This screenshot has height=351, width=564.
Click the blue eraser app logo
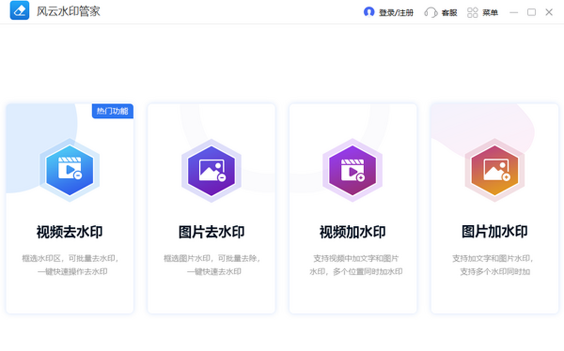(x=20, y=11)
